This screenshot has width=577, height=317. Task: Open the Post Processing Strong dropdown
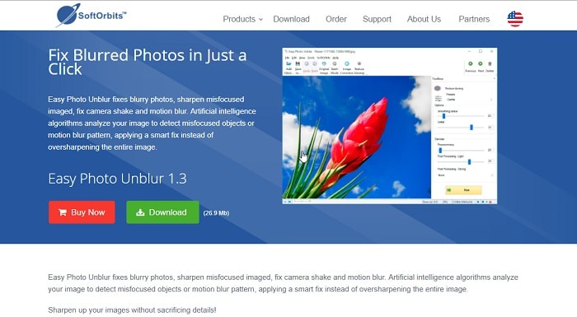tap(466, 175)
